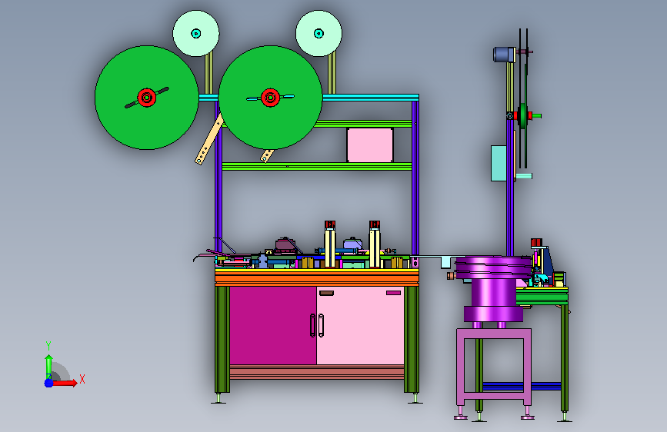The height and width of the screenshot is (432, 667).
Task: Click the Y axis label text
Action: coord(48,346)
